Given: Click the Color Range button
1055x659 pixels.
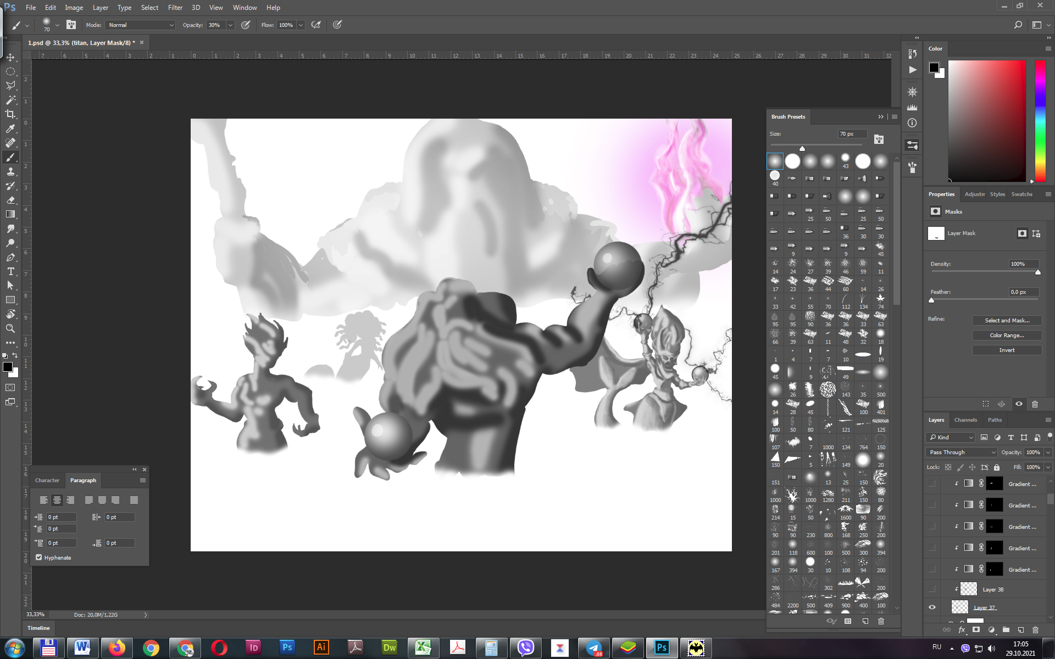Looking at the screenshot, I should pos(1007,335).
